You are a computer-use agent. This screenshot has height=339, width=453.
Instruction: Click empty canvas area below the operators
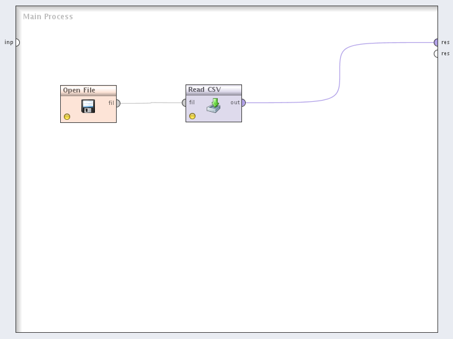[223, 236]
